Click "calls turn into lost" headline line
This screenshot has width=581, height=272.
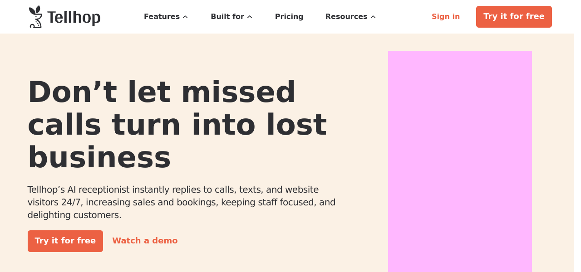click(177, 125)
